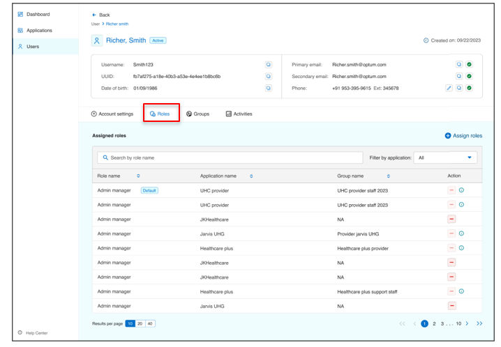Copy the Date of birth value

click(269, 88)
